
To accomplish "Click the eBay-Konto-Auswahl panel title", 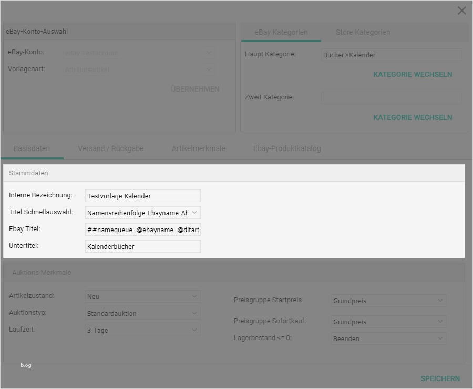I will tap(37, 32).
